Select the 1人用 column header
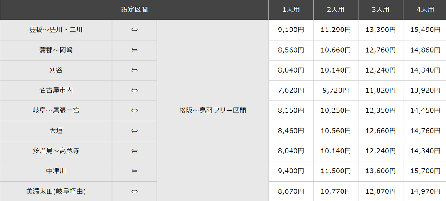The height and width of the screenshot is (201, 446). 291,10
